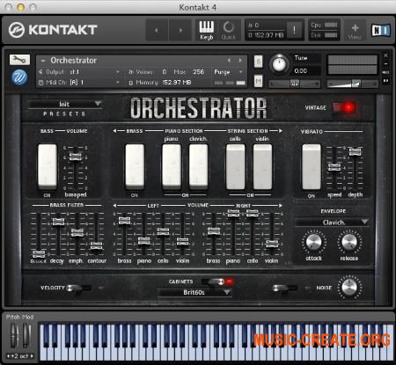Shift keyboard octave up with right arrow
Screen dimensions: 396x365
tap(32, 356)
